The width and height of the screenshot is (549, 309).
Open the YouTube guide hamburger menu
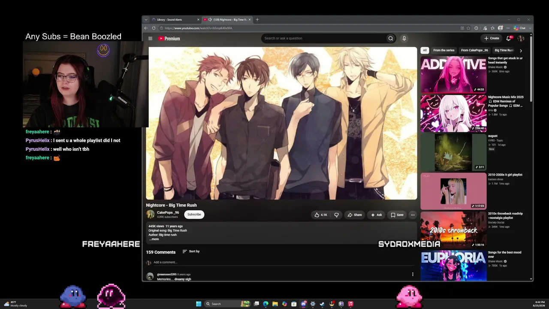click(x=150, y=39)
